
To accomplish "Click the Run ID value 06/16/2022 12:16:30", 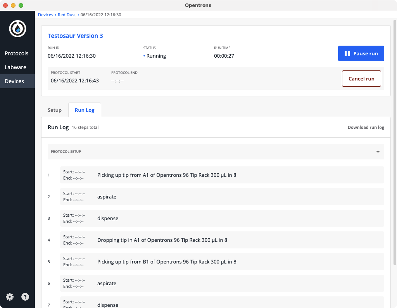I will 72,56.
